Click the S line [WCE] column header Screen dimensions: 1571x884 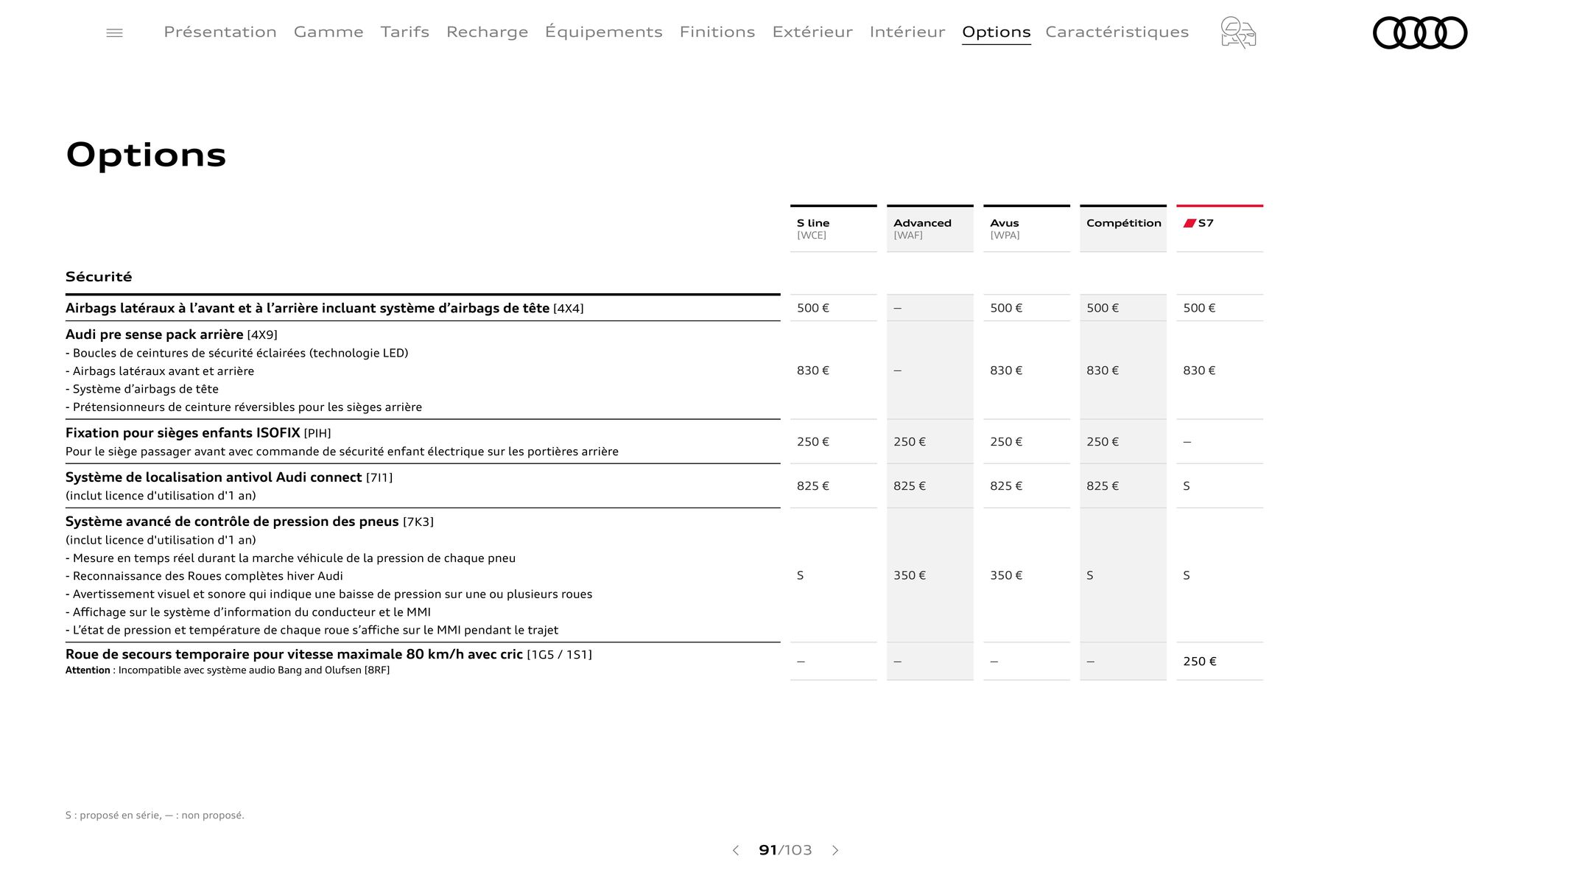click(834, 228)
